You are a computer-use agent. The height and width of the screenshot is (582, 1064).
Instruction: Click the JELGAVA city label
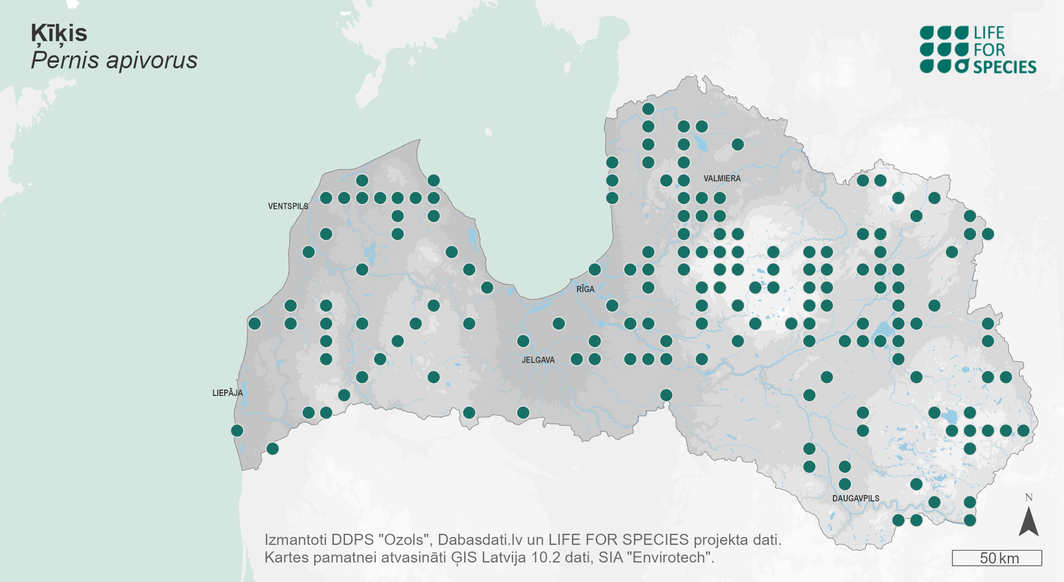[x=538, y=360]
